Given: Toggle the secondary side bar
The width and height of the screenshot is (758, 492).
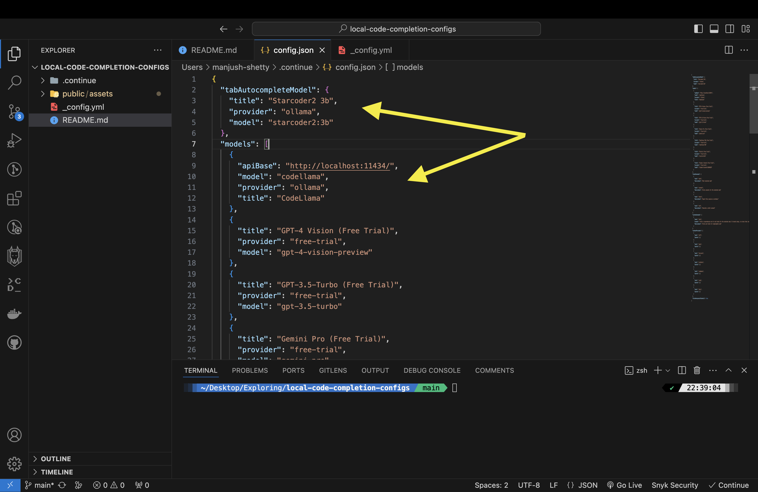Looking at the screenshot, I should coord(729,29).
